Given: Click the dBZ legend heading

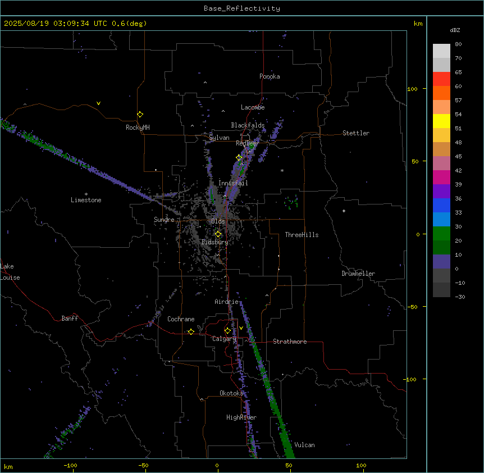Looking at the screenshot, I should pos(455,30).
